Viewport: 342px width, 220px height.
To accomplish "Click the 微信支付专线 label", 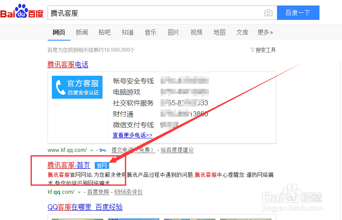I will (x=133, y=125).
